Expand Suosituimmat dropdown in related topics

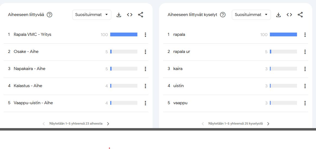pos(91,15)
